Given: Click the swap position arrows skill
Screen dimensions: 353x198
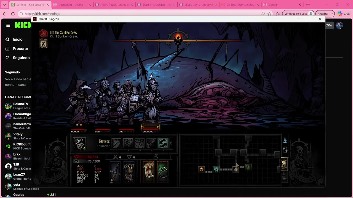Looking at the screenshot, I should 163,143.
